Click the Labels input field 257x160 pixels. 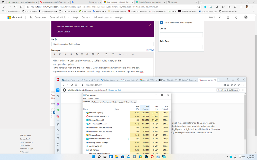[181, 35]
